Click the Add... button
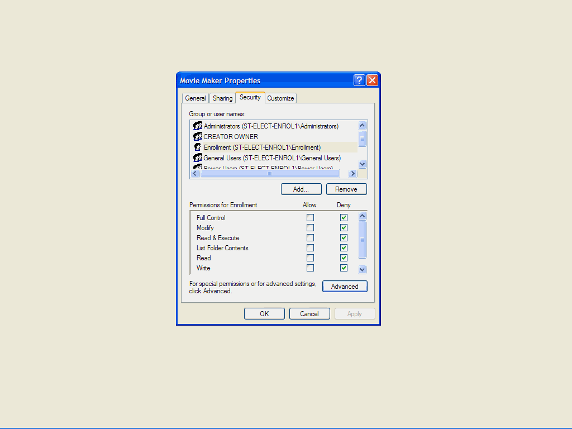Screen dimensions: 572x429 pos(301,189)
